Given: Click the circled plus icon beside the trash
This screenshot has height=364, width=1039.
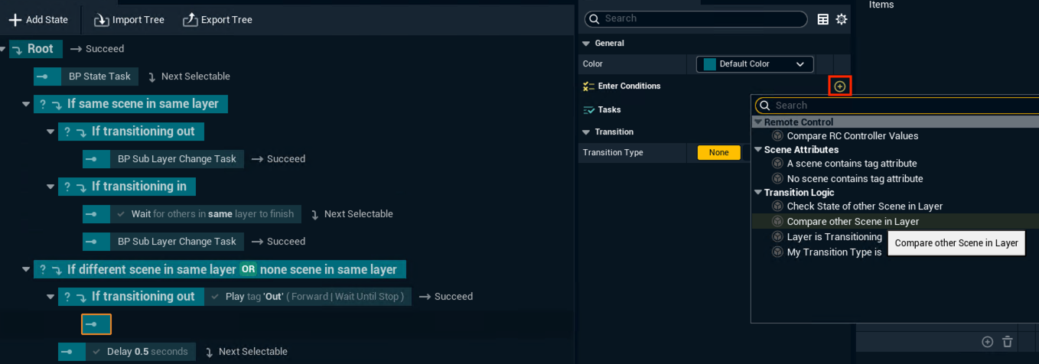Looking at the screenshot, I should [x=987, y=342].
